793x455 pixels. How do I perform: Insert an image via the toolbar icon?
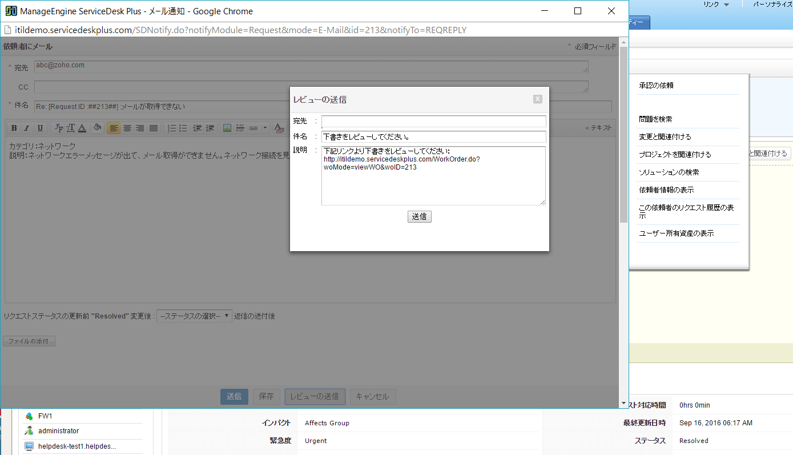[x=227, y=128]
